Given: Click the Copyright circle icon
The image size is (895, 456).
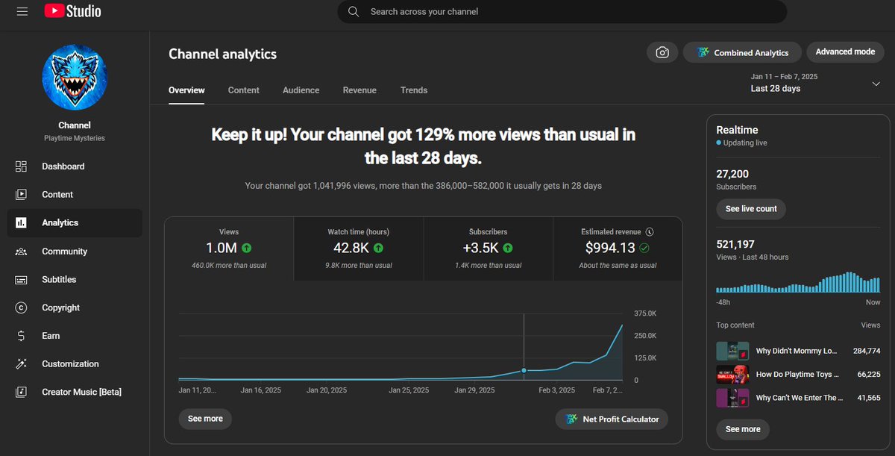Looking at the screenshot, I should [21, 307].
